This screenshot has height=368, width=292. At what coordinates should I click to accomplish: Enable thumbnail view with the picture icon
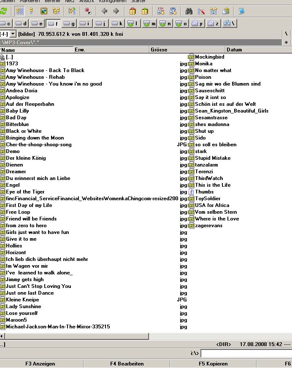point(44,11)
